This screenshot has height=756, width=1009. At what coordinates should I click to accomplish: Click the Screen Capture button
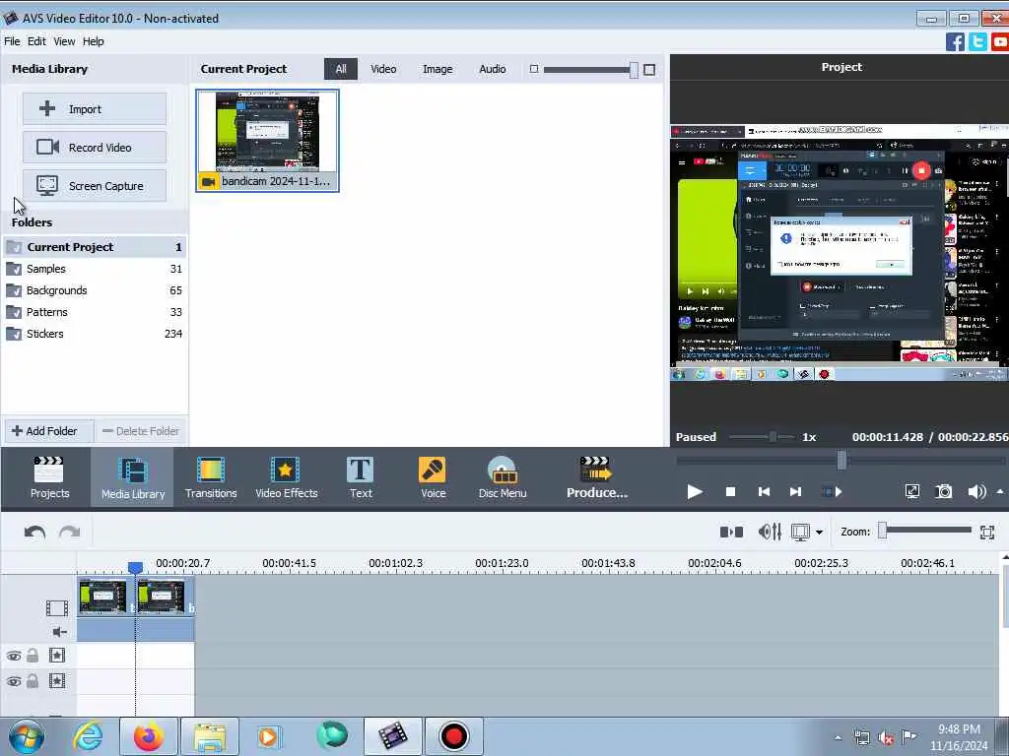pos(95,186)
